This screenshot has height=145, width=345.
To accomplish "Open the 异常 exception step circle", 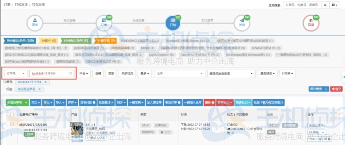I will [311, 23].
